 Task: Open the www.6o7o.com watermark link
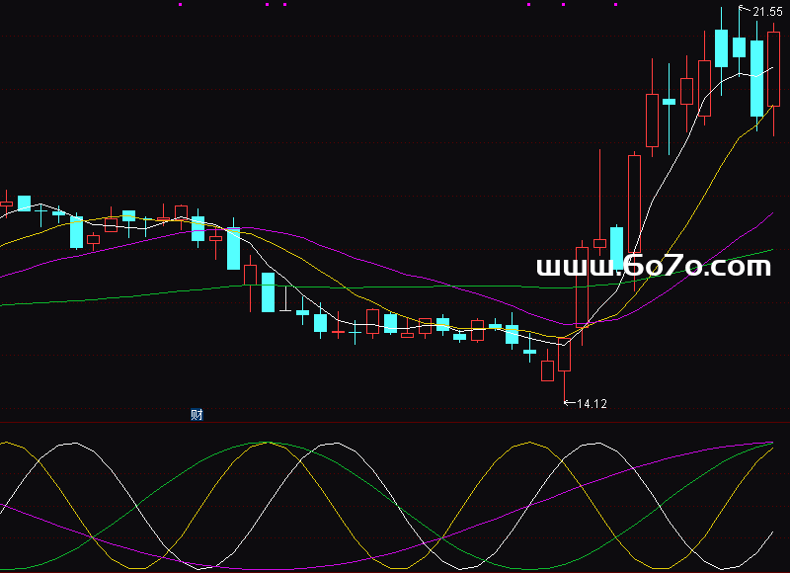point(653,267)
